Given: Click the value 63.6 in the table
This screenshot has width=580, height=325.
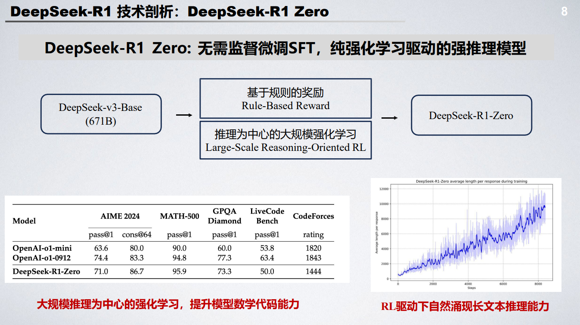Looking at the screenshot, I should (101, 248).
